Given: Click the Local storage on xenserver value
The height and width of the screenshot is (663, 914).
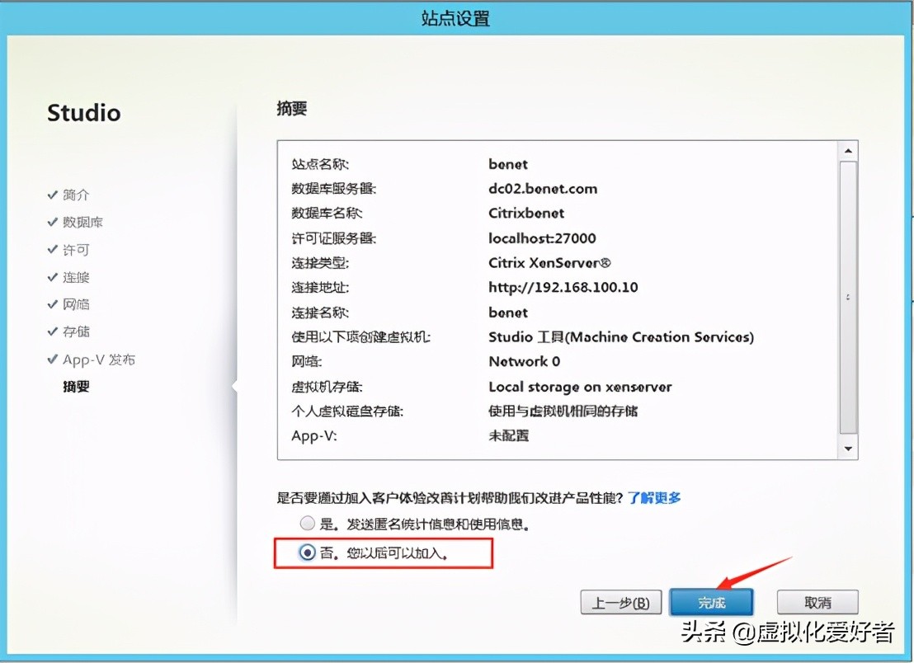Looking at the screenshot, I should (x=580, y=387).
